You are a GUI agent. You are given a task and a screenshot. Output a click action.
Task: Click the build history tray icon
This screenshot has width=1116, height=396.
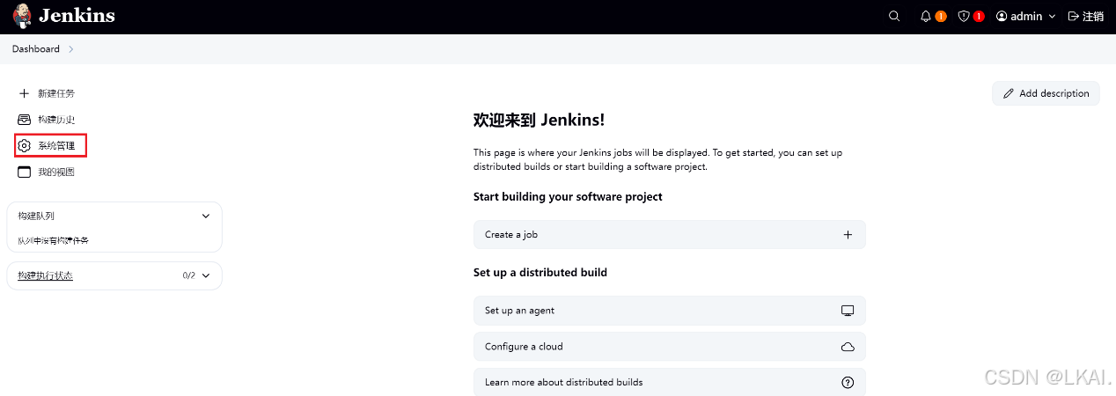[24, 120]
